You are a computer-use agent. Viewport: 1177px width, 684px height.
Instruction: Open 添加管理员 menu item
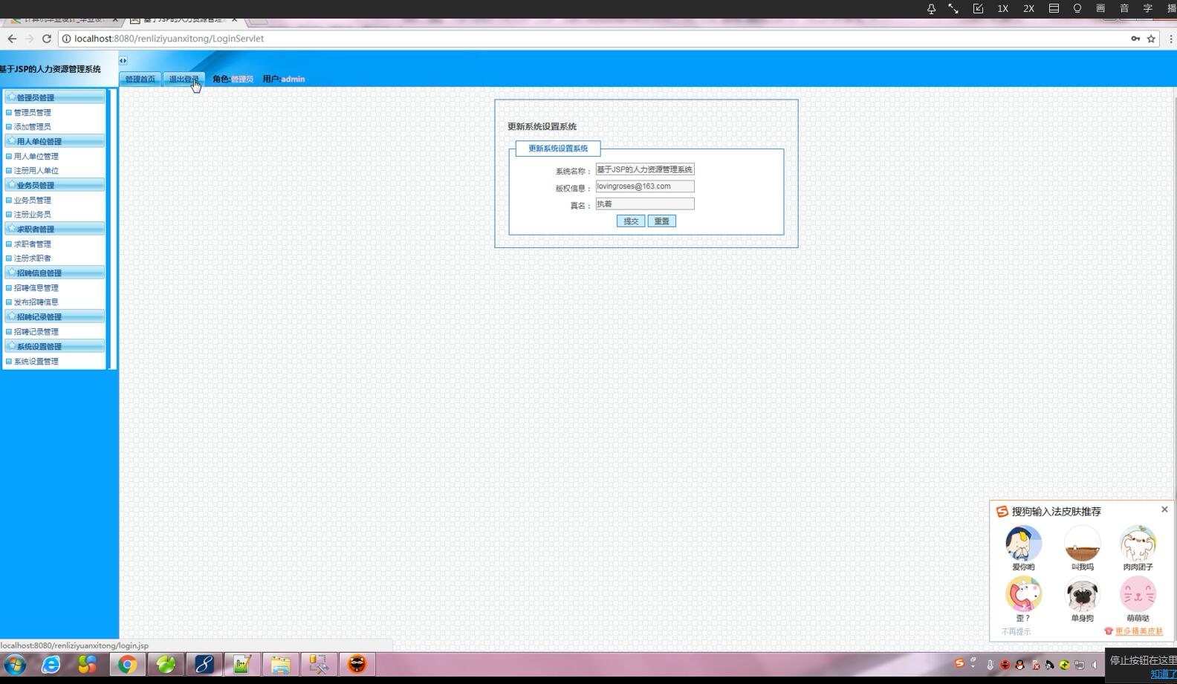33,127
